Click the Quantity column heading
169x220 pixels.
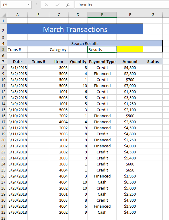pyautogui.click(x=78, y=61)
